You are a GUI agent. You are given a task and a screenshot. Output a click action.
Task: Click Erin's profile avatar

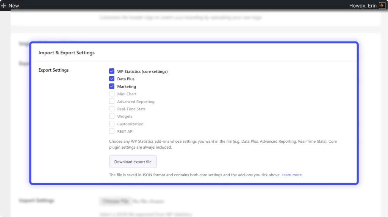(382, 6)
